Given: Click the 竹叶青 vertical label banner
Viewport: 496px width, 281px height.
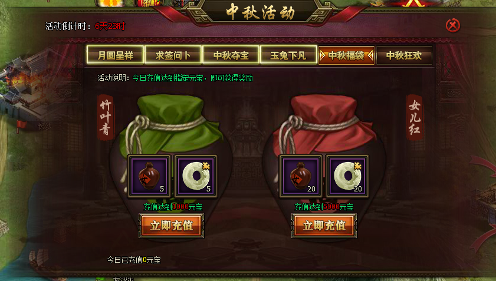Looking at the screenshot, I should pyautogui.click(x=106, y=117).
